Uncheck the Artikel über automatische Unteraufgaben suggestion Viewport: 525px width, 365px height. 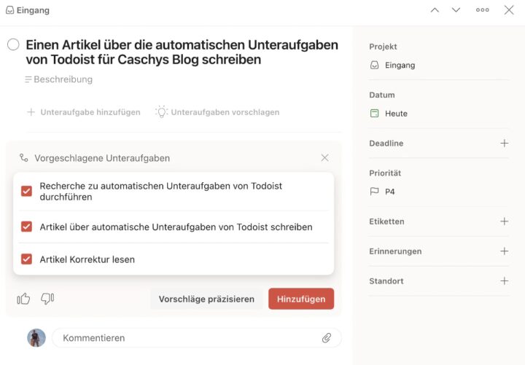pyautogui.click(x=27, y=227)
